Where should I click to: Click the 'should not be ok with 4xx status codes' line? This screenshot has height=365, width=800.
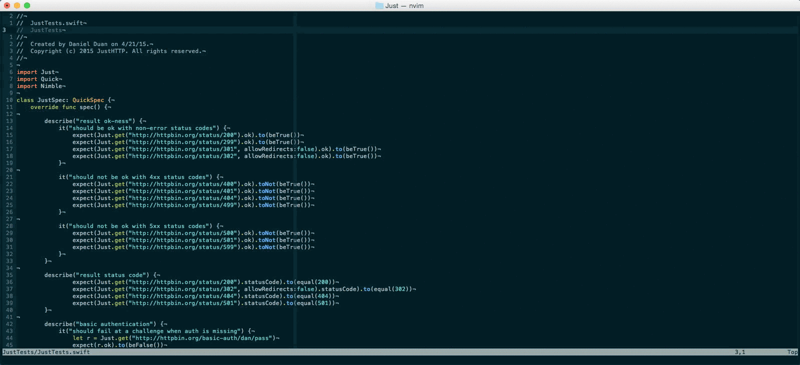[x=141, y=177]
